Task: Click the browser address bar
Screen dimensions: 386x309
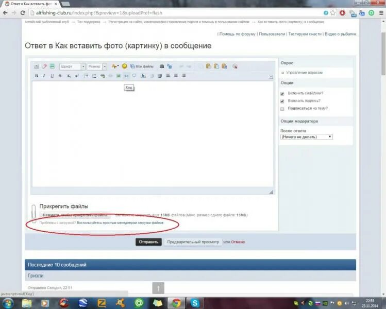Action: [172, 13]
